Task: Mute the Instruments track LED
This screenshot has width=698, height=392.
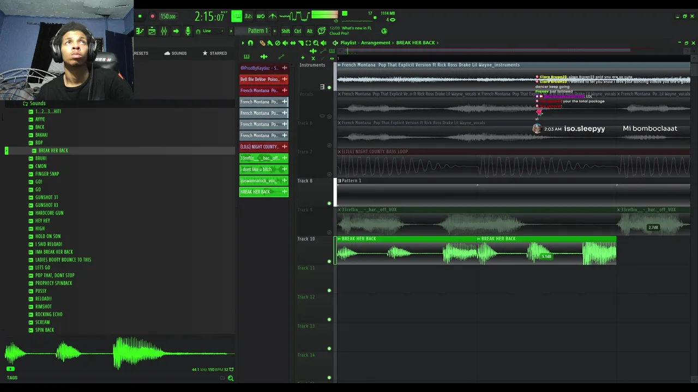Action: click(x=329, y=88)
